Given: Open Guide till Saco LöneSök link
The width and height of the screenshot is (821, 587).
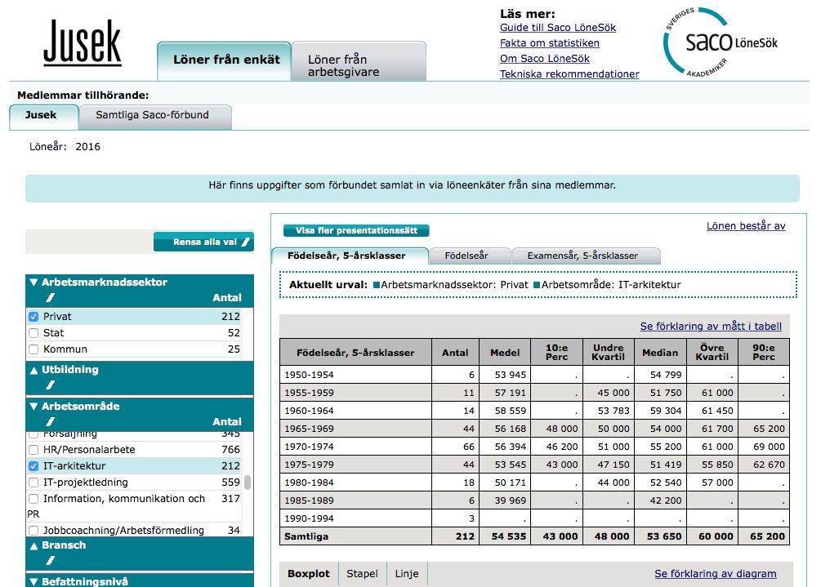Looking at the screenshot, I should (558, 28).
